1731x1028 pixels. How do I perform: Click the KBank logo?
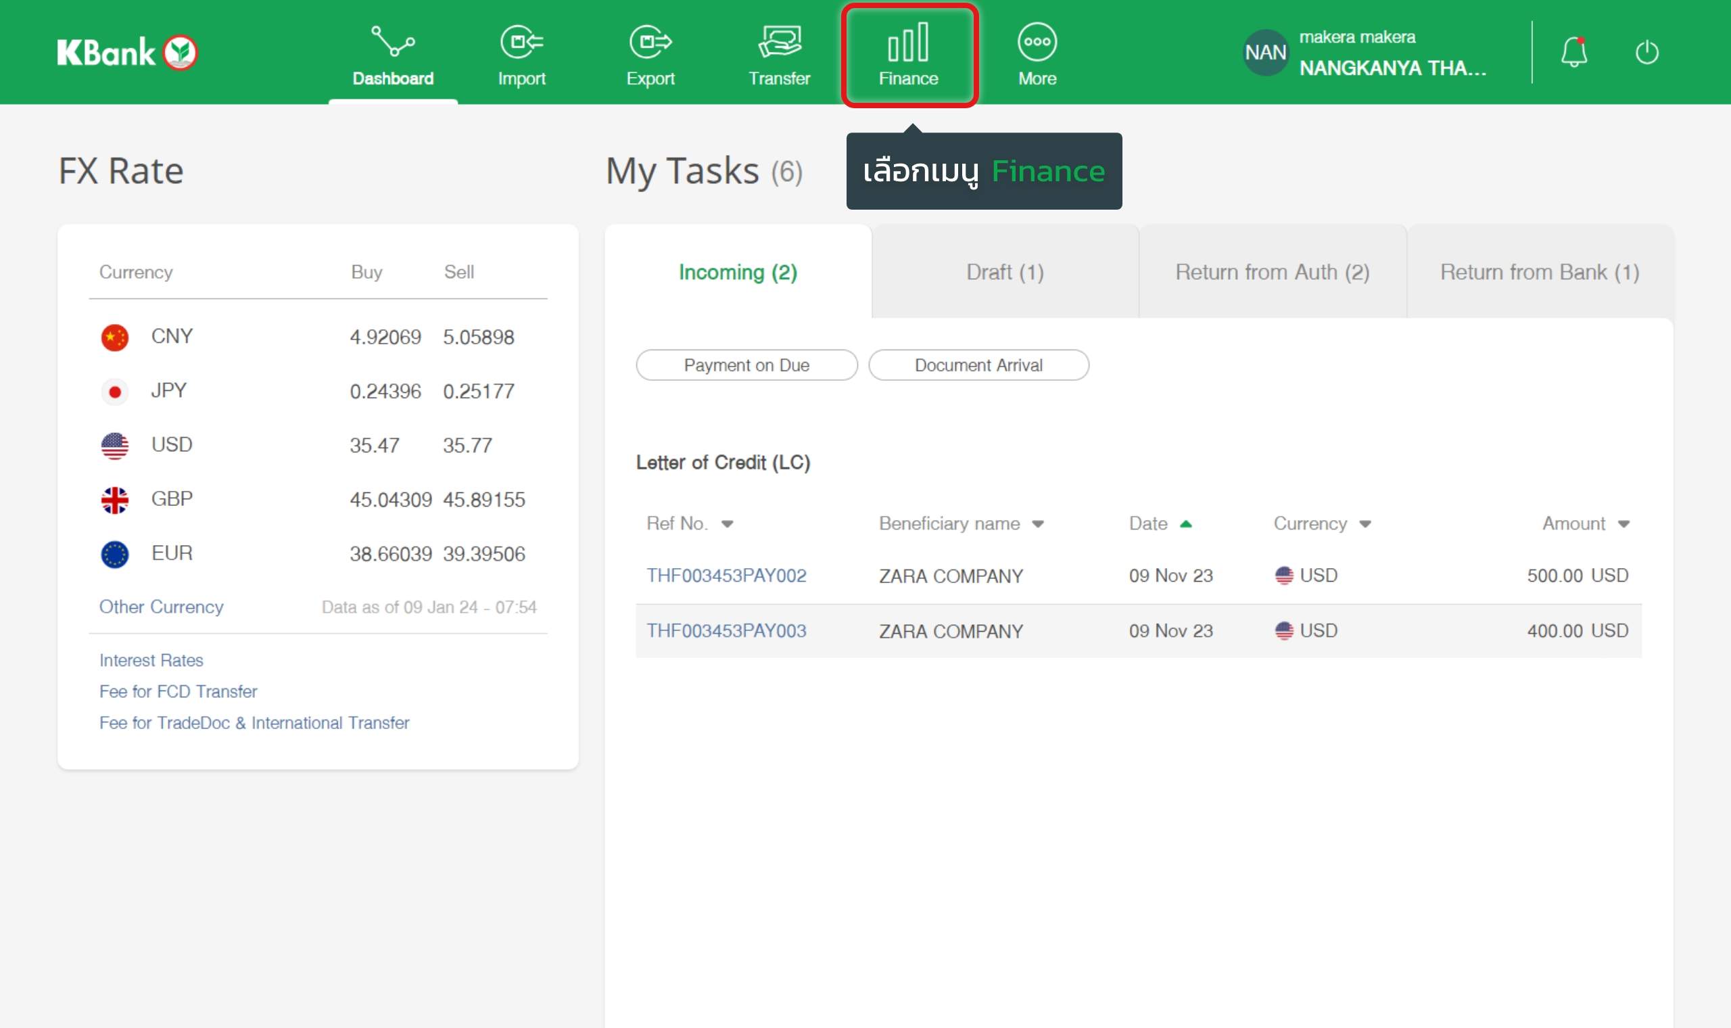point(127,53)
